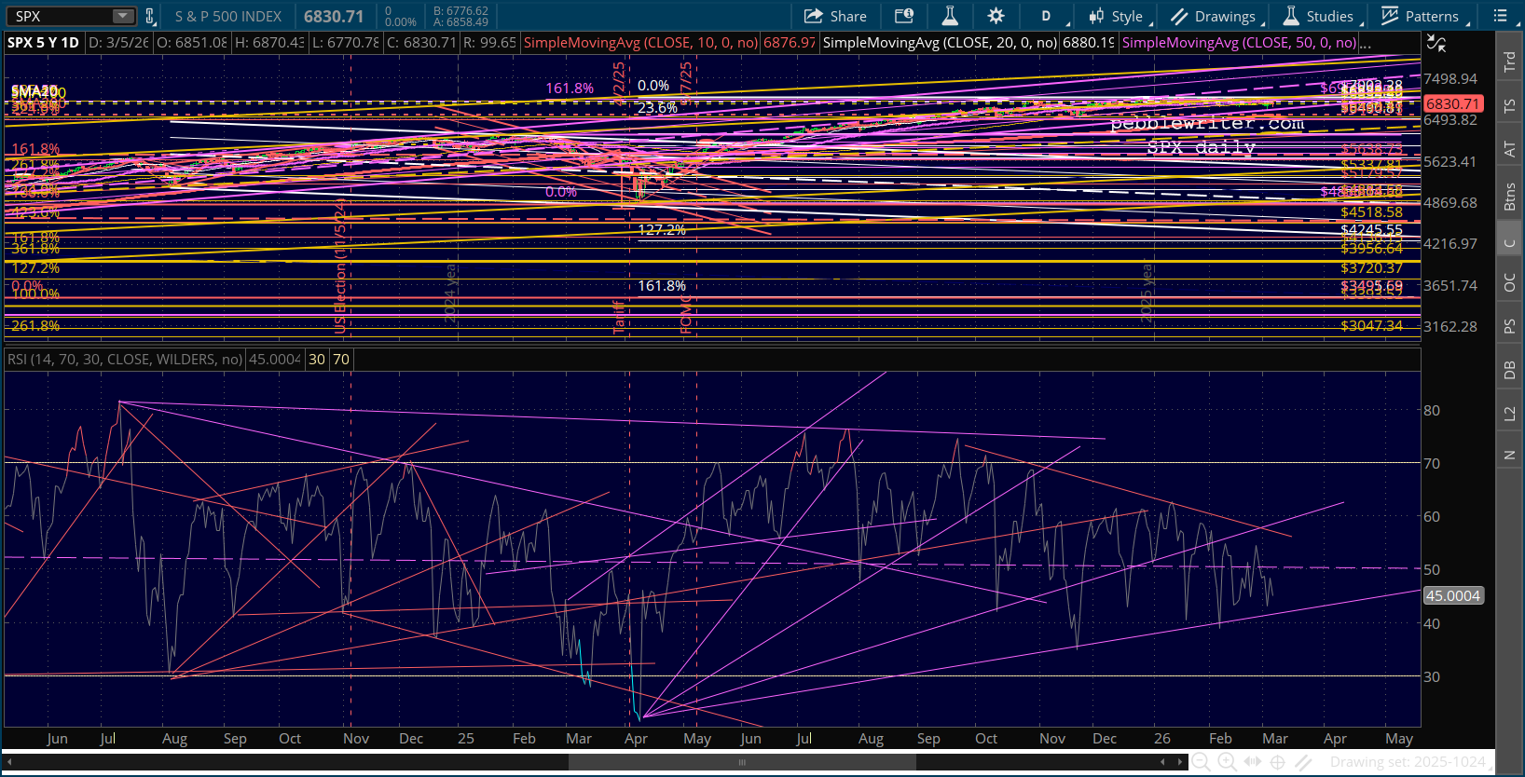This screenshot has width=1525, height=777.
Task: Click the horizontal chart scrollbar thumb
Action: point(742,762)
